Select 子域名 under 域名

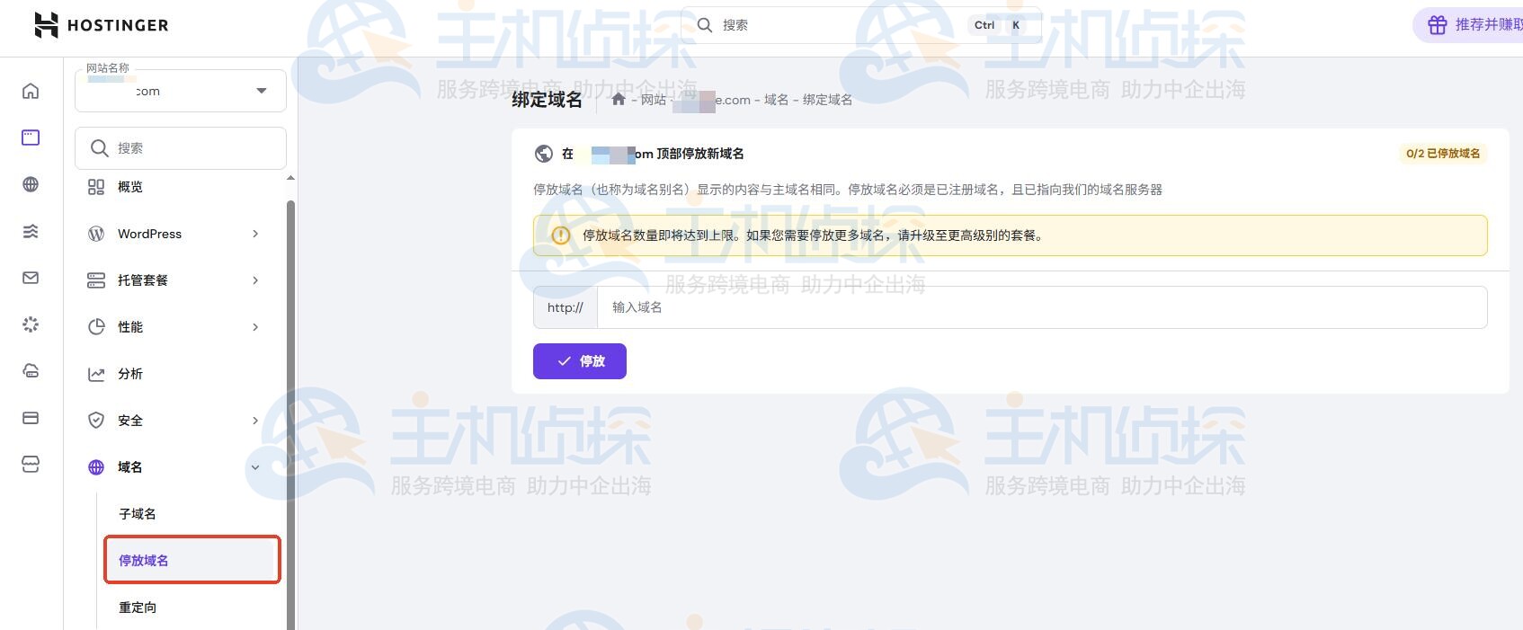coord(138,514)
